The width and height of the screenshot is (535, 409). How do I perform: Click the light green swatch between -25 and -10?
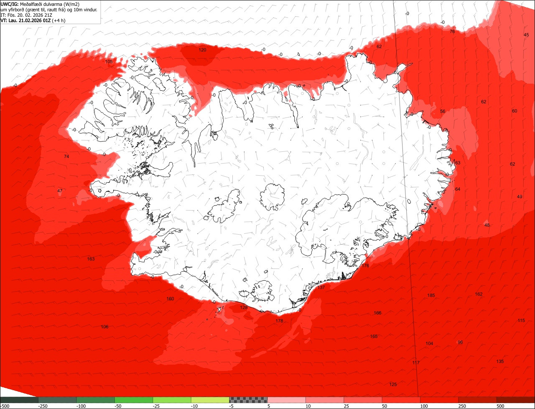[172, 400]
